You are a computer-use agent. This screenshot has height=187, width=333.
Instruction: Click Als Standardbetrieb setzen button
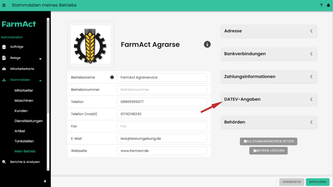[269, 142]
